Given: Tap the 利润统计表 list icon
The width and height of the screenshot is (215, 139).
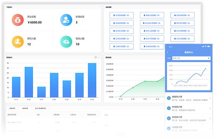Looking at the screenshot, I should (x=169, y=109).
